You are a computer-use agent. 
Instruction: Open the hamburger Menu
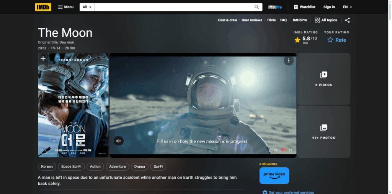[x=66, y=7]
